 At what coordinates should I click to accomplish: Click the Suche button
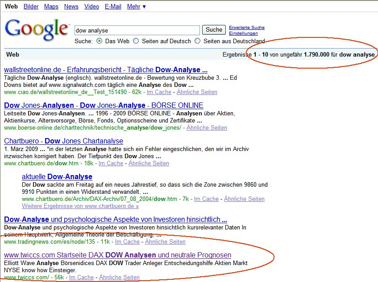[214, 30]
